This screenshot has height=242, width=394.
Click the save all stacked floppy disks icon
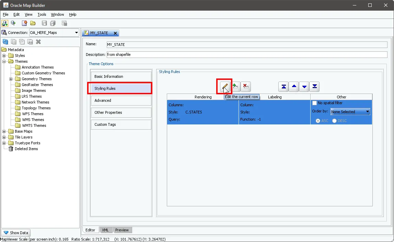(x=53, y=23)
